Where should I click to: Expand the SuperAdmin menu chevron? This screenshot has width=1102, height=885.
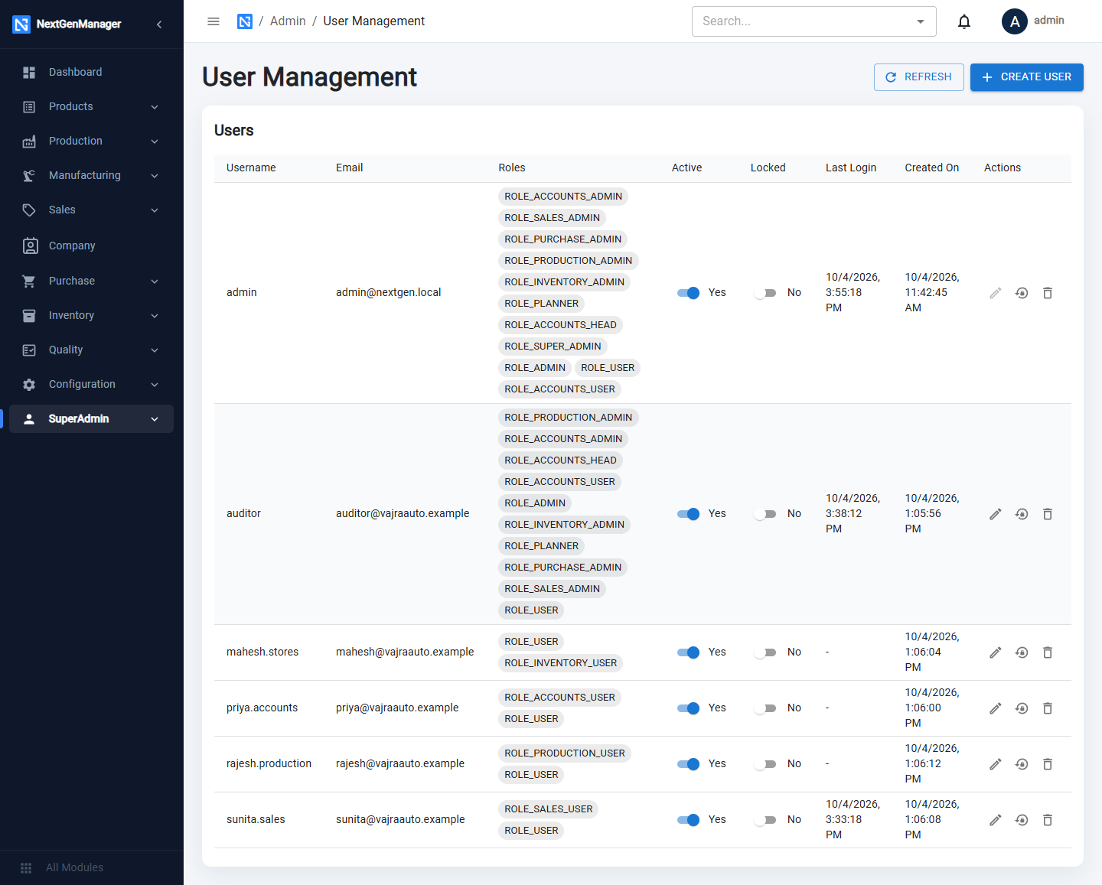[x=155, y=419]
